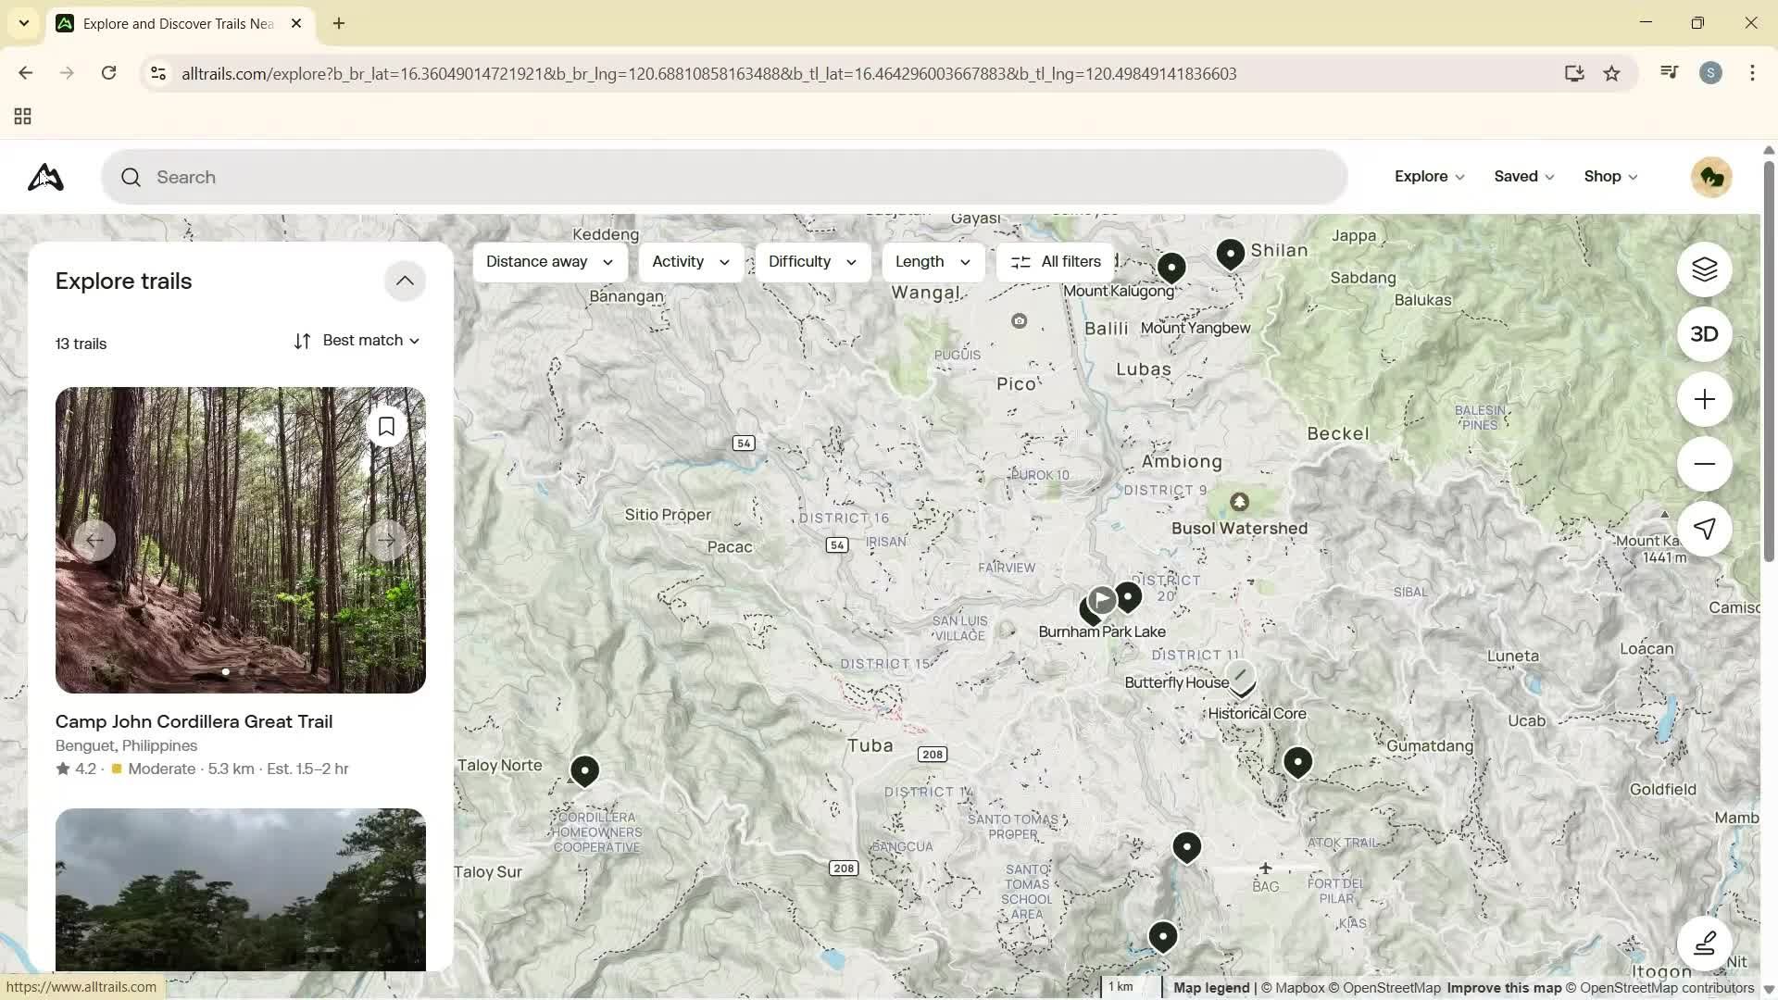Open the All filters panel
Viewport: 1778px width, 1000px height.
(1055, 261)
